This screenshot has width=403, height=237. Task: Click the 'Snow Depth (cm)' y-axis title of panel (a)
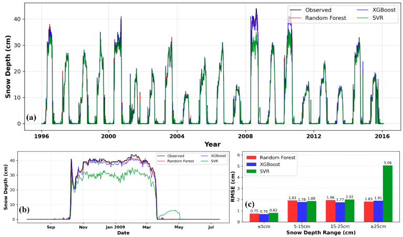(x=8, y=67)
